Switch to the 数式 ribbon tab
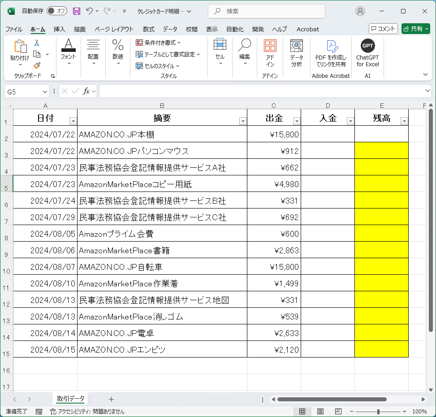Image resolution: width=436 pixels, height=417 pixels. tap(148, 29)
